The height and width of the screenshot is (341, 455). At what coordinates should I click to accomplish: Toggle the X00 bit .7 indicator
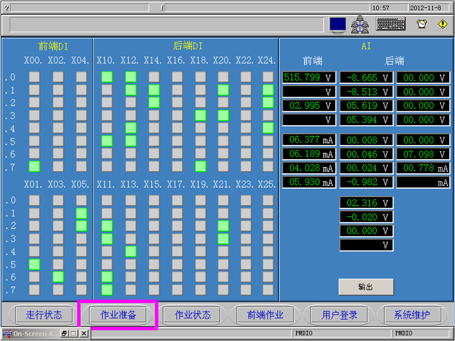tap(35, 166)
